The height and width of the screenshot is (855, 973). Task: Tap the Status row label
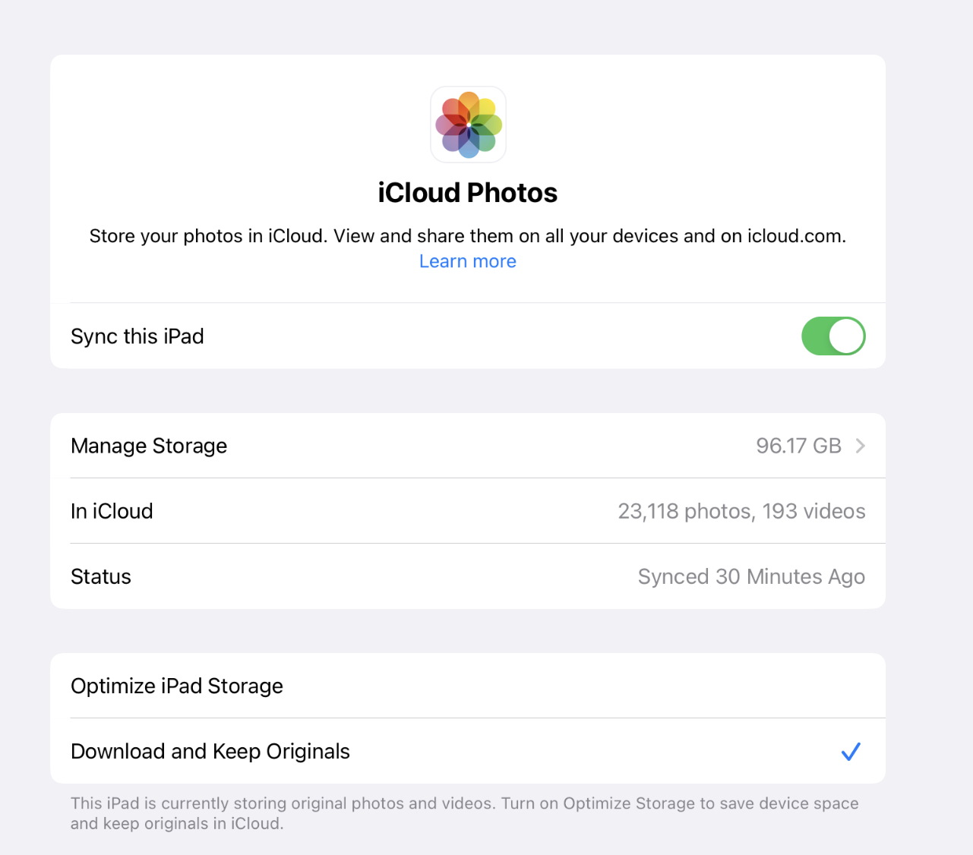(101, 576)
